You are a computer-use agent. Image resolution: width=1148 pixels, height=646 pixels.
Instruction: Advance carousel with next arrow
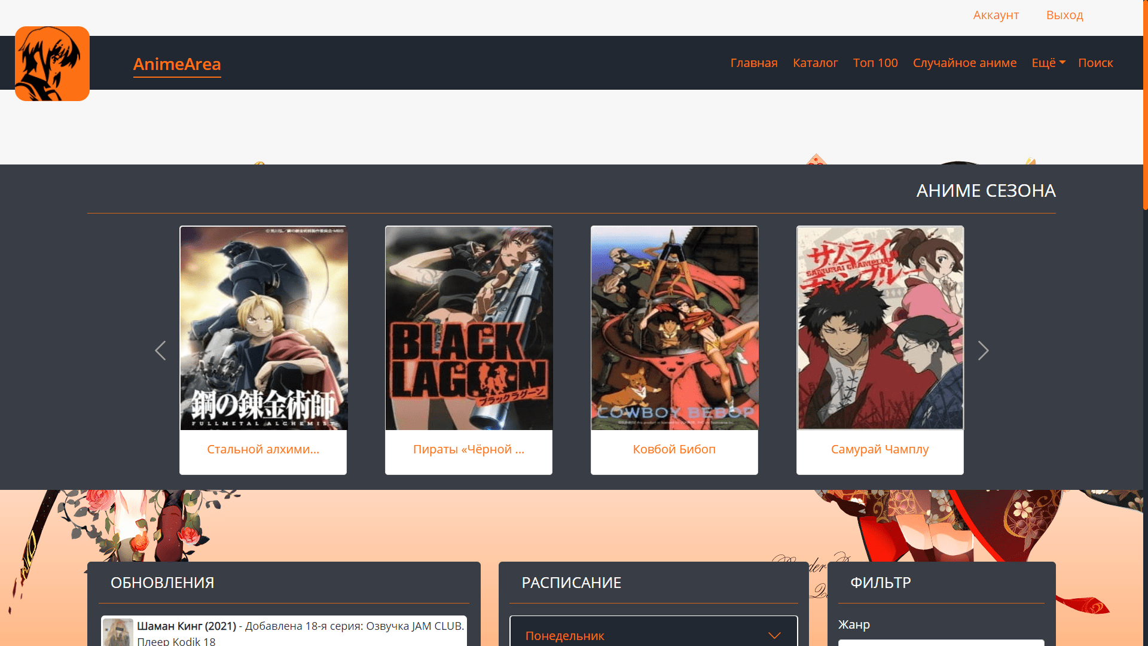(x=983, y=351)
